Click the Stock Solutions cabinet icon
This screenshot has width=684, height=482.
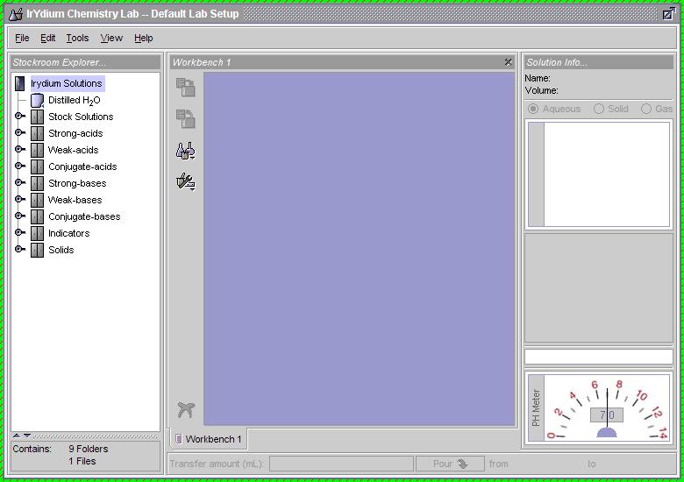point(37,117)
